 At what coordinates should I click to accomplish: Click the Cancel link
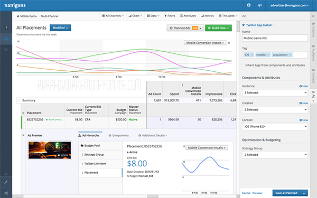[x=246, y=193]
